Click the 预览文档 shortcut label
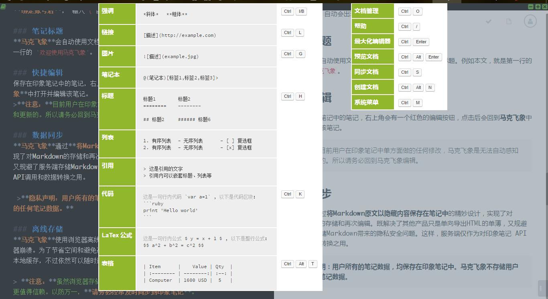Image resolution: width=548 pixels, height=299 pixels. click(x=366, y=57)
